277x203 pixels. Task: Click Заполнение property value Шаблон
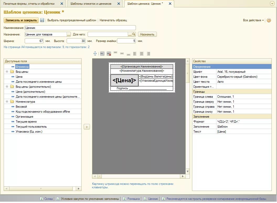pyautogui.click(x=244, y=127)
